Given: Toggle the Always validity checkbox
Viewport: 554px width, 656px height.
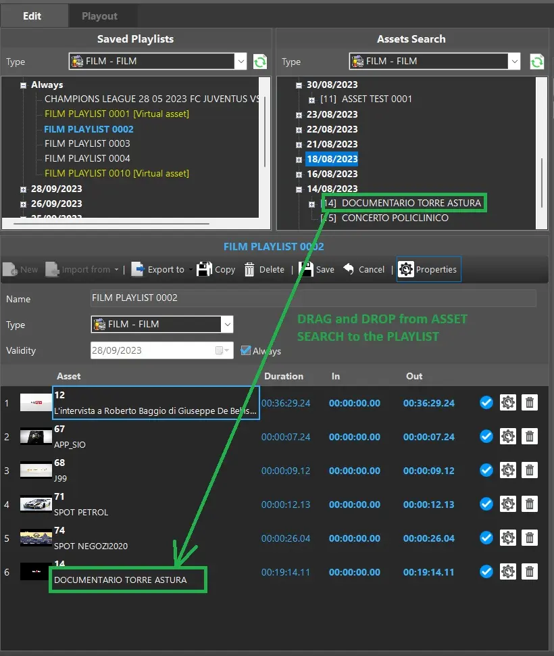Looking at the screenshot, I should coord(246,350).
